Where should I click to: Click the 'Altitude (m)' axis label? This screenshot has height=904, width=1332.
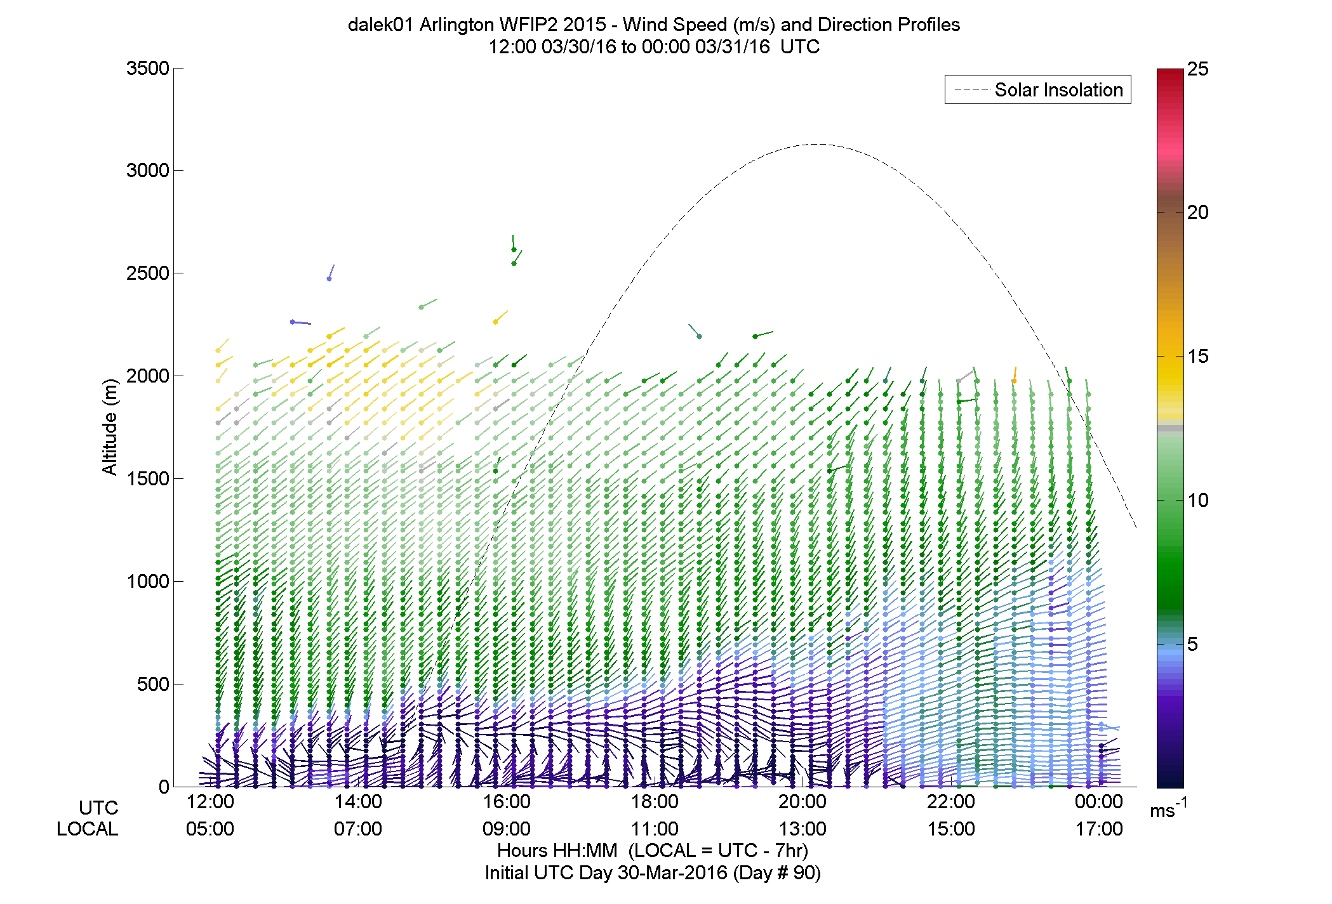pos(110,426)
